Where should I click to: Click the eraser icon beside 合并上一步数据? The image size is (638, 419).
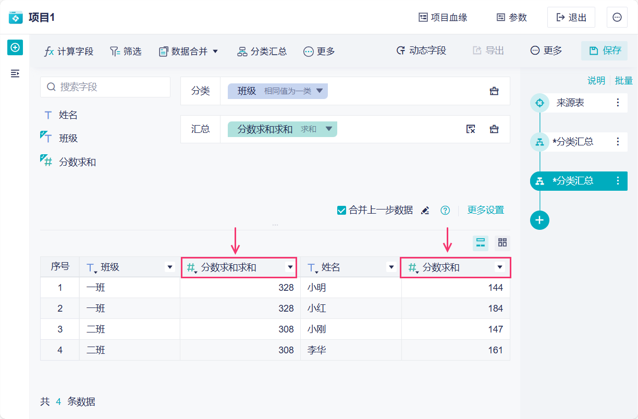coord(425,211)
